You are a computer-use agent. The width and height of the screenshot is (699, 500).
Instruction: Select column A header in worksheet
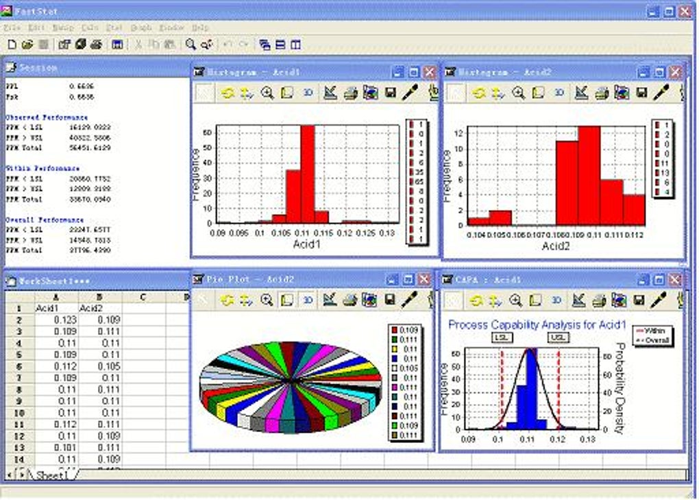point(57,297)
